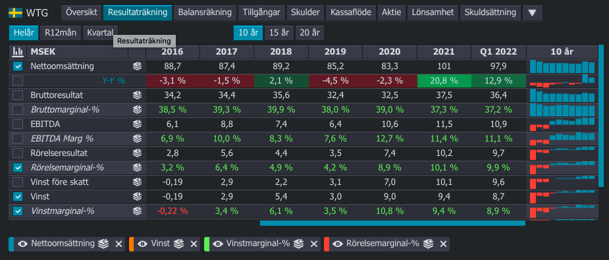Open the more-tabs dropdown arrow
This screenshot has width=609, height=260.
(533, 13)
